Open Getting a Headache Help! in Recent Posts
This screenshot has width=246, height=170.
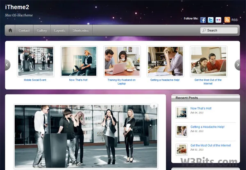[207, 127]
